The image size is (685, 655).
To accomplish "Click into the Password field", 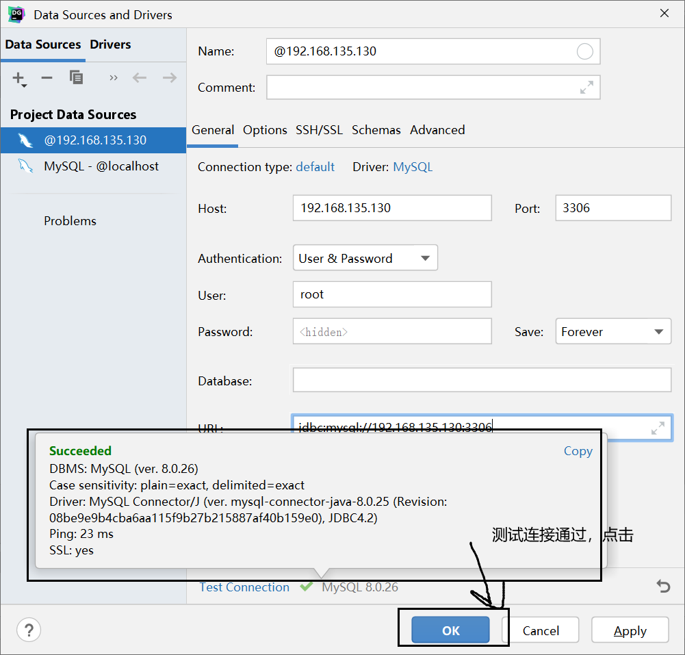I will [x=392, y=331].
